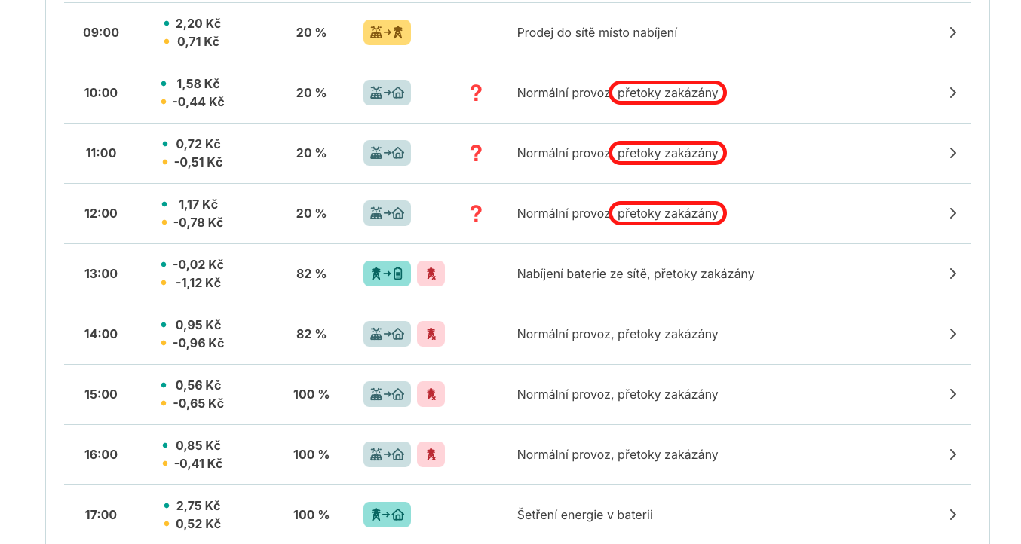Click the pink export-blocked icon at 15:00
1021x544 pixels.
click(x=431, y=394)
